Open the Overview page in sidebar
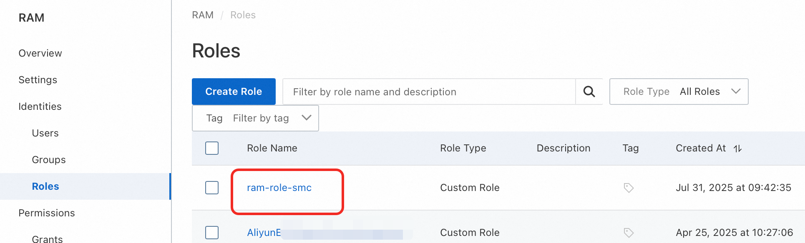Image resolution: width=805 pixels, height=243 pixels. pyautogui.click(x=40, y=53)
